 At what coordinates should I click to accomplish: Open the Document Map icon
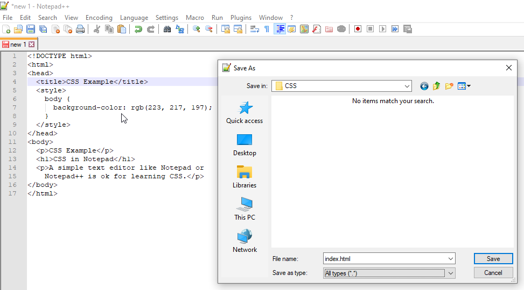click(x=304, y=30)
